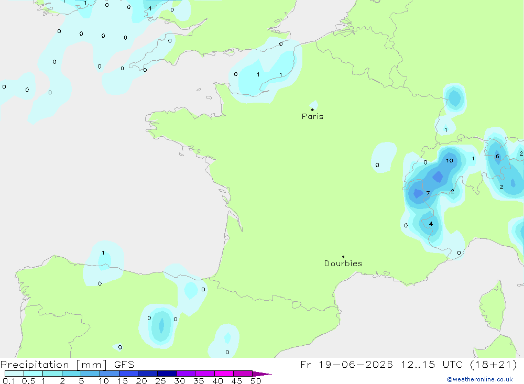
Task: Click the '25' label on the legend scale
Action: (160, 381)
